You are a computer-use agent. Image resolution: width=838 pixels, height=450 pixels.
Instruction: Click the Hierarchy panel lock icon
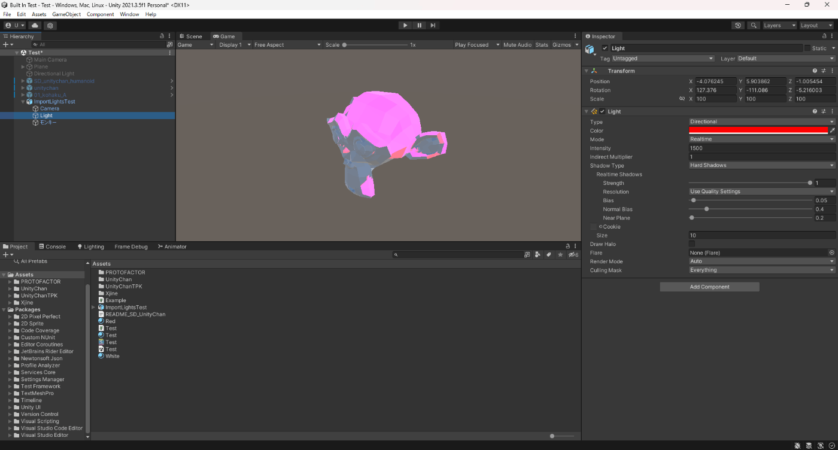(x=162, y=36)
